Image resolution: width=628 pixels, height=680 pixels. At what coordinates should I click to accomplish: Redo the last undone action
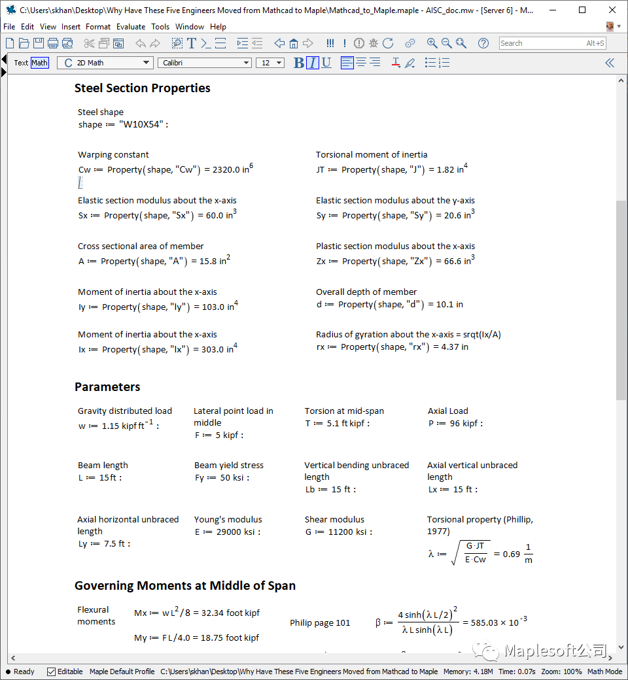point(155,43)
